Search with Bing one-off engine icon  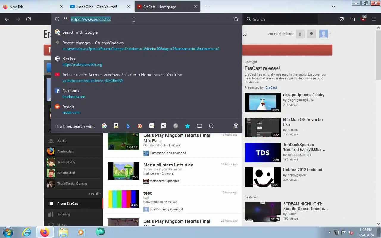(x=128, y=126)
